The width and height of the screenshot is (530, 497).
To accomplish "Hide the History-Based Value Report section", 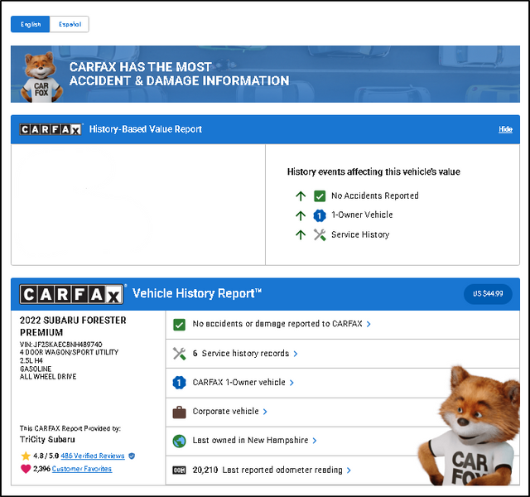I will pyautogui.click(x=505, y=129).
